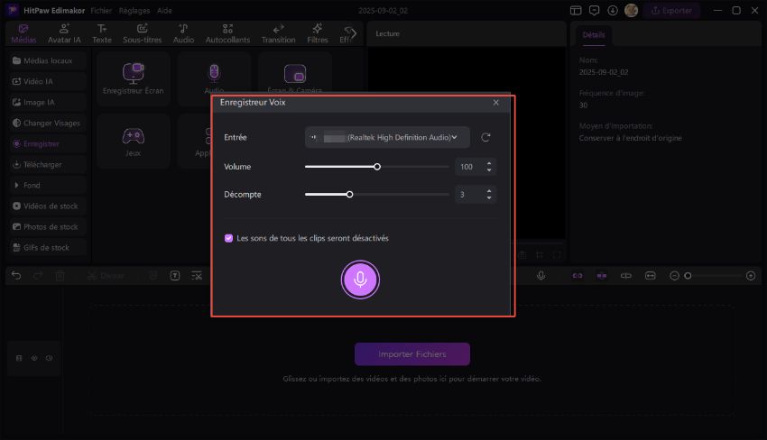Open the Fichier menu
The image size is (767, 440).
pyautogui.click(x=101, y=10)
